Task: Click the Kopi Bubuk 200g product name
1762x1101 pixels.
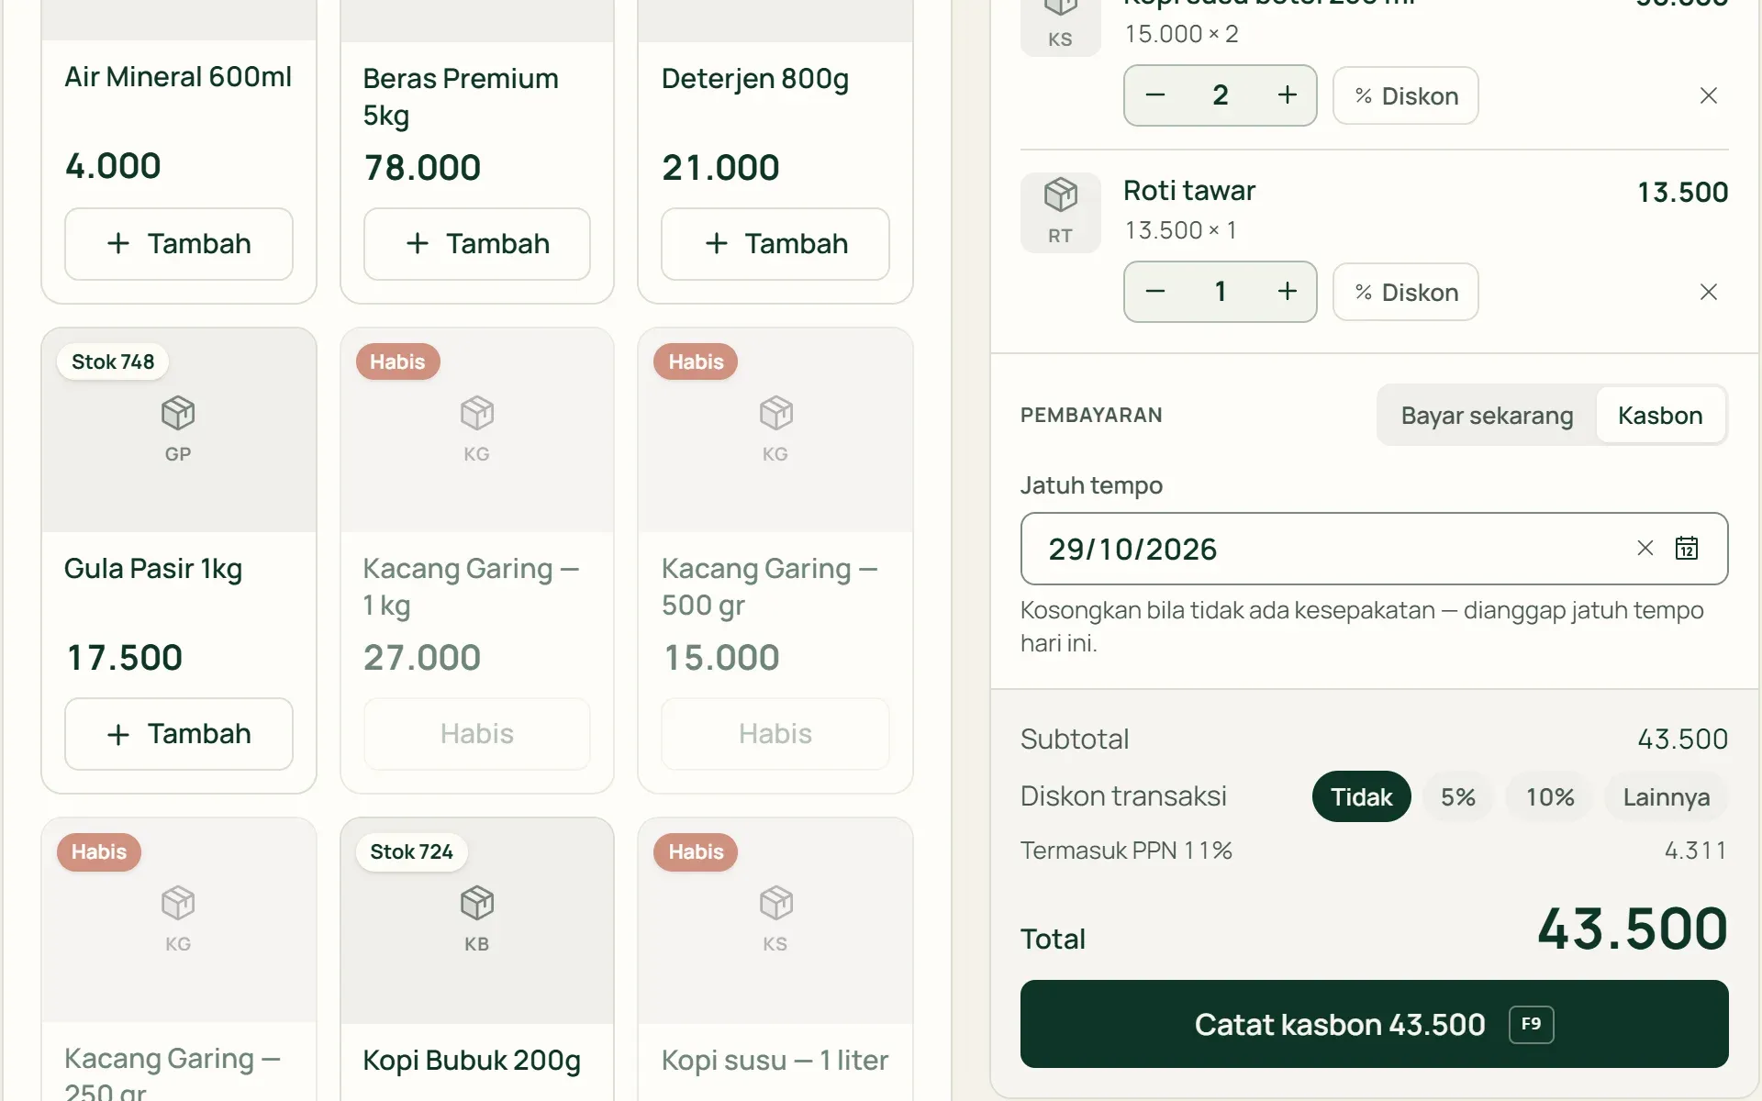Action: click(x=472, y=1061)
